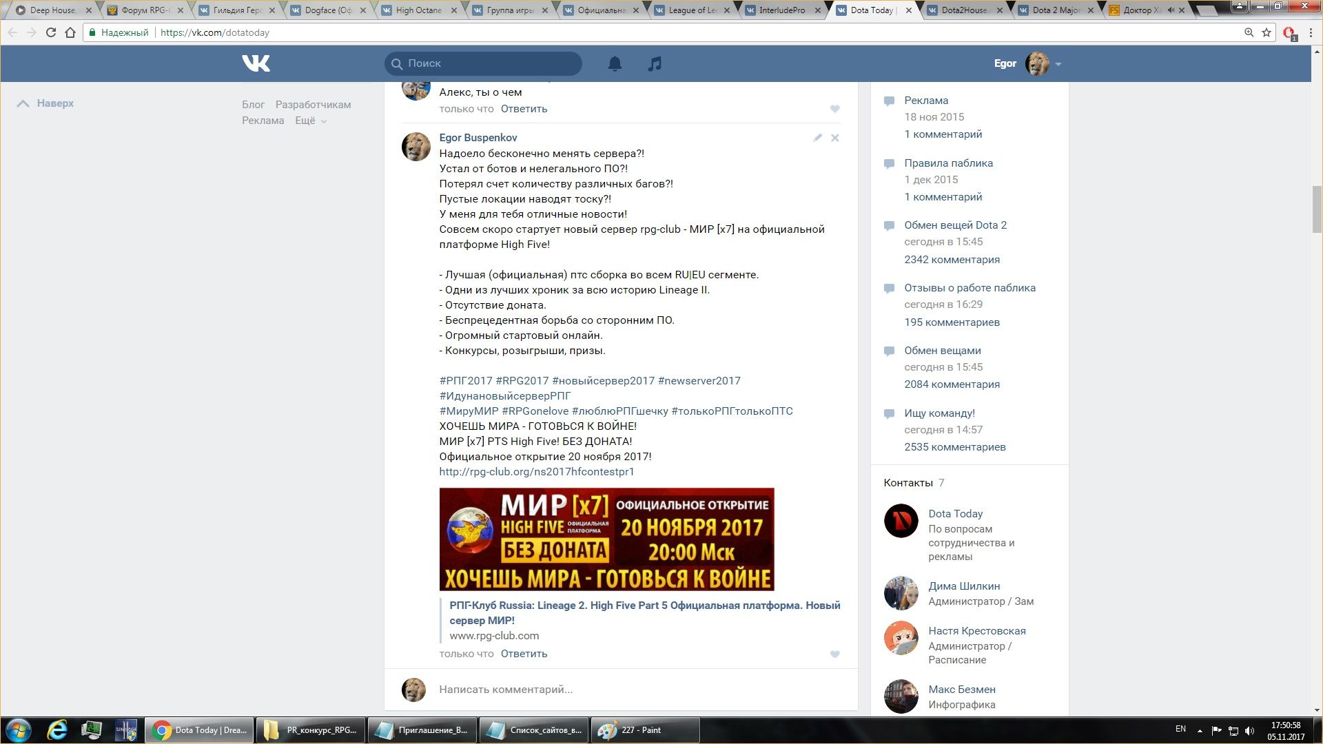Open Windows Start button
The width and height of the screenshot is (1323, 744).
coord(19,730)
